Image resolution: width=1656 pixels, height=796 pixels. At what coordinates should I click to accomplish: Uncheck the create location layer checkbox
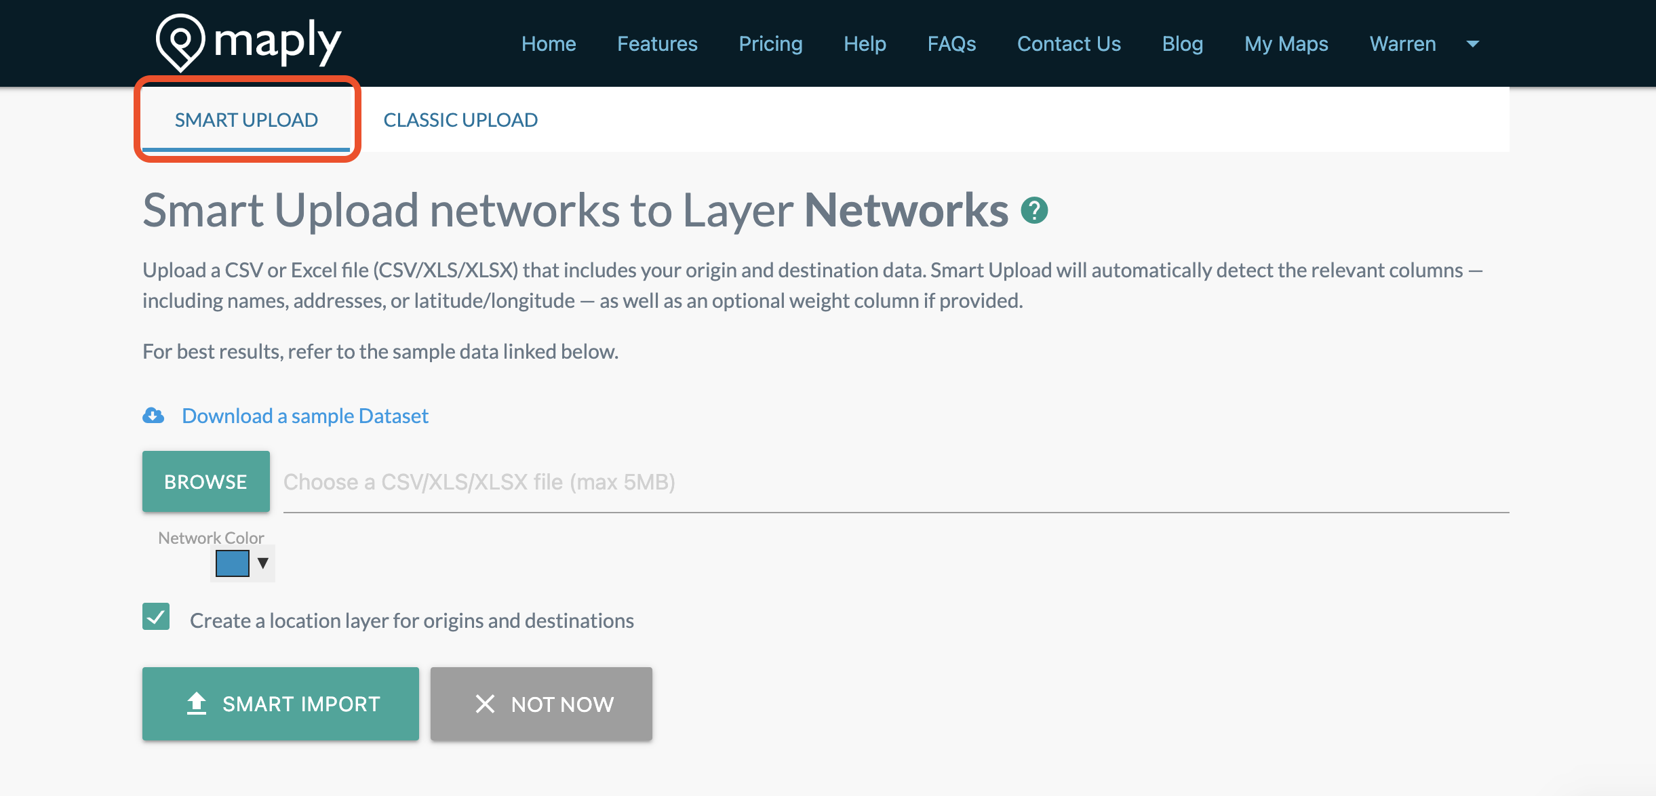pos(156,617)
